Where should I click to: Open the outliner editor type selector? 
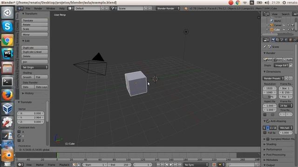click(x=266, y=14)
